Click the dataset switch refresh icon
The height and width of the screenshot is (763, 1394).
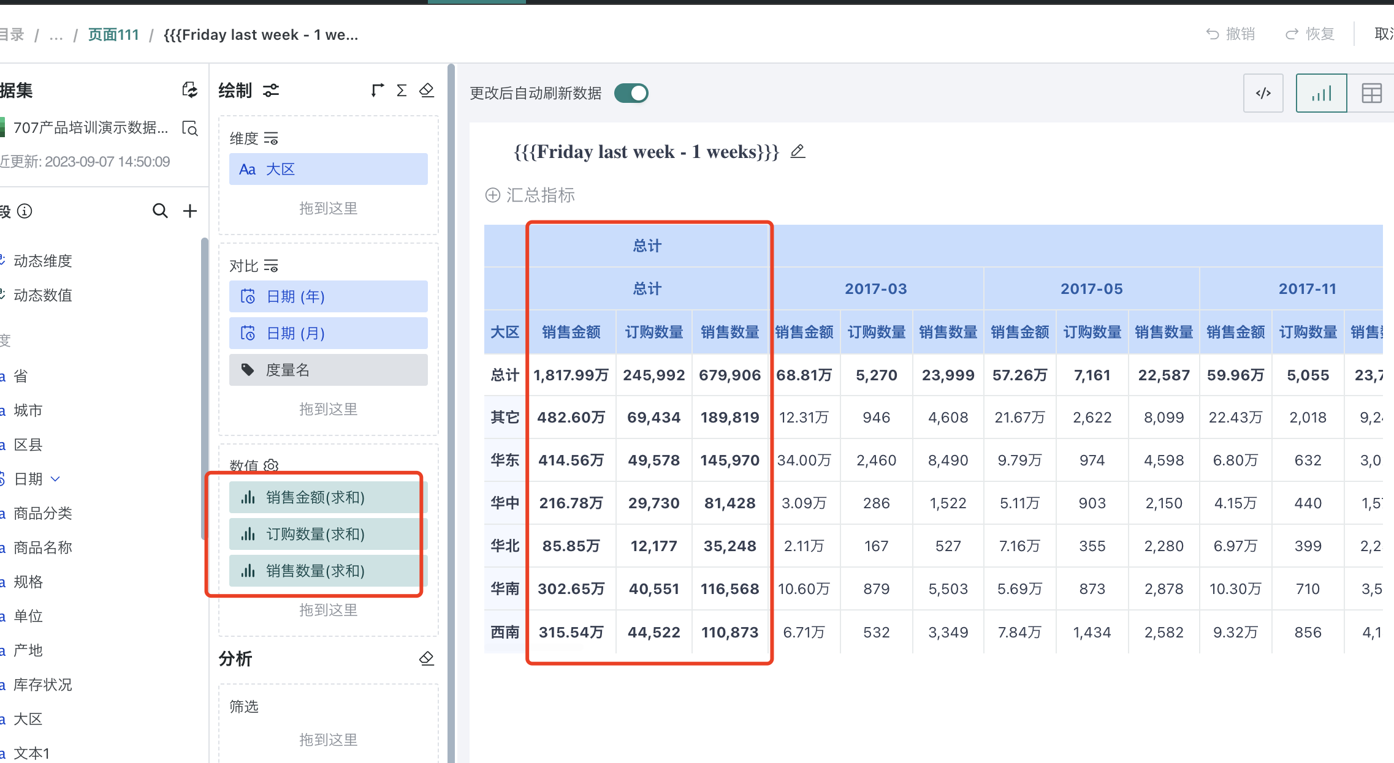(189, 91)
